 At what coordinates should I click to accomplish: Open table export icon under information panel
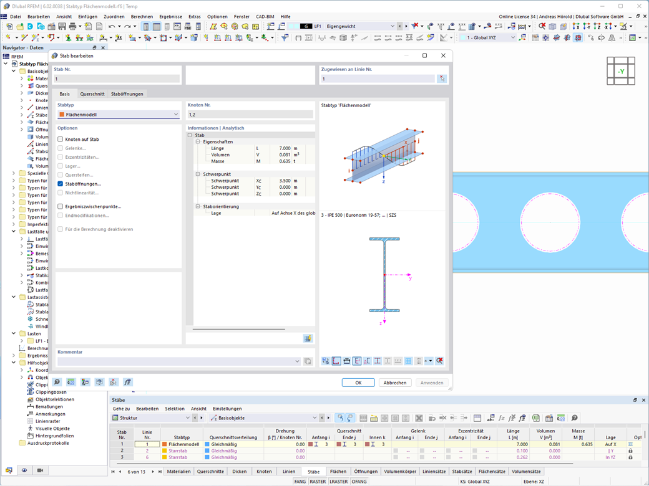click(x=308, y=338)
